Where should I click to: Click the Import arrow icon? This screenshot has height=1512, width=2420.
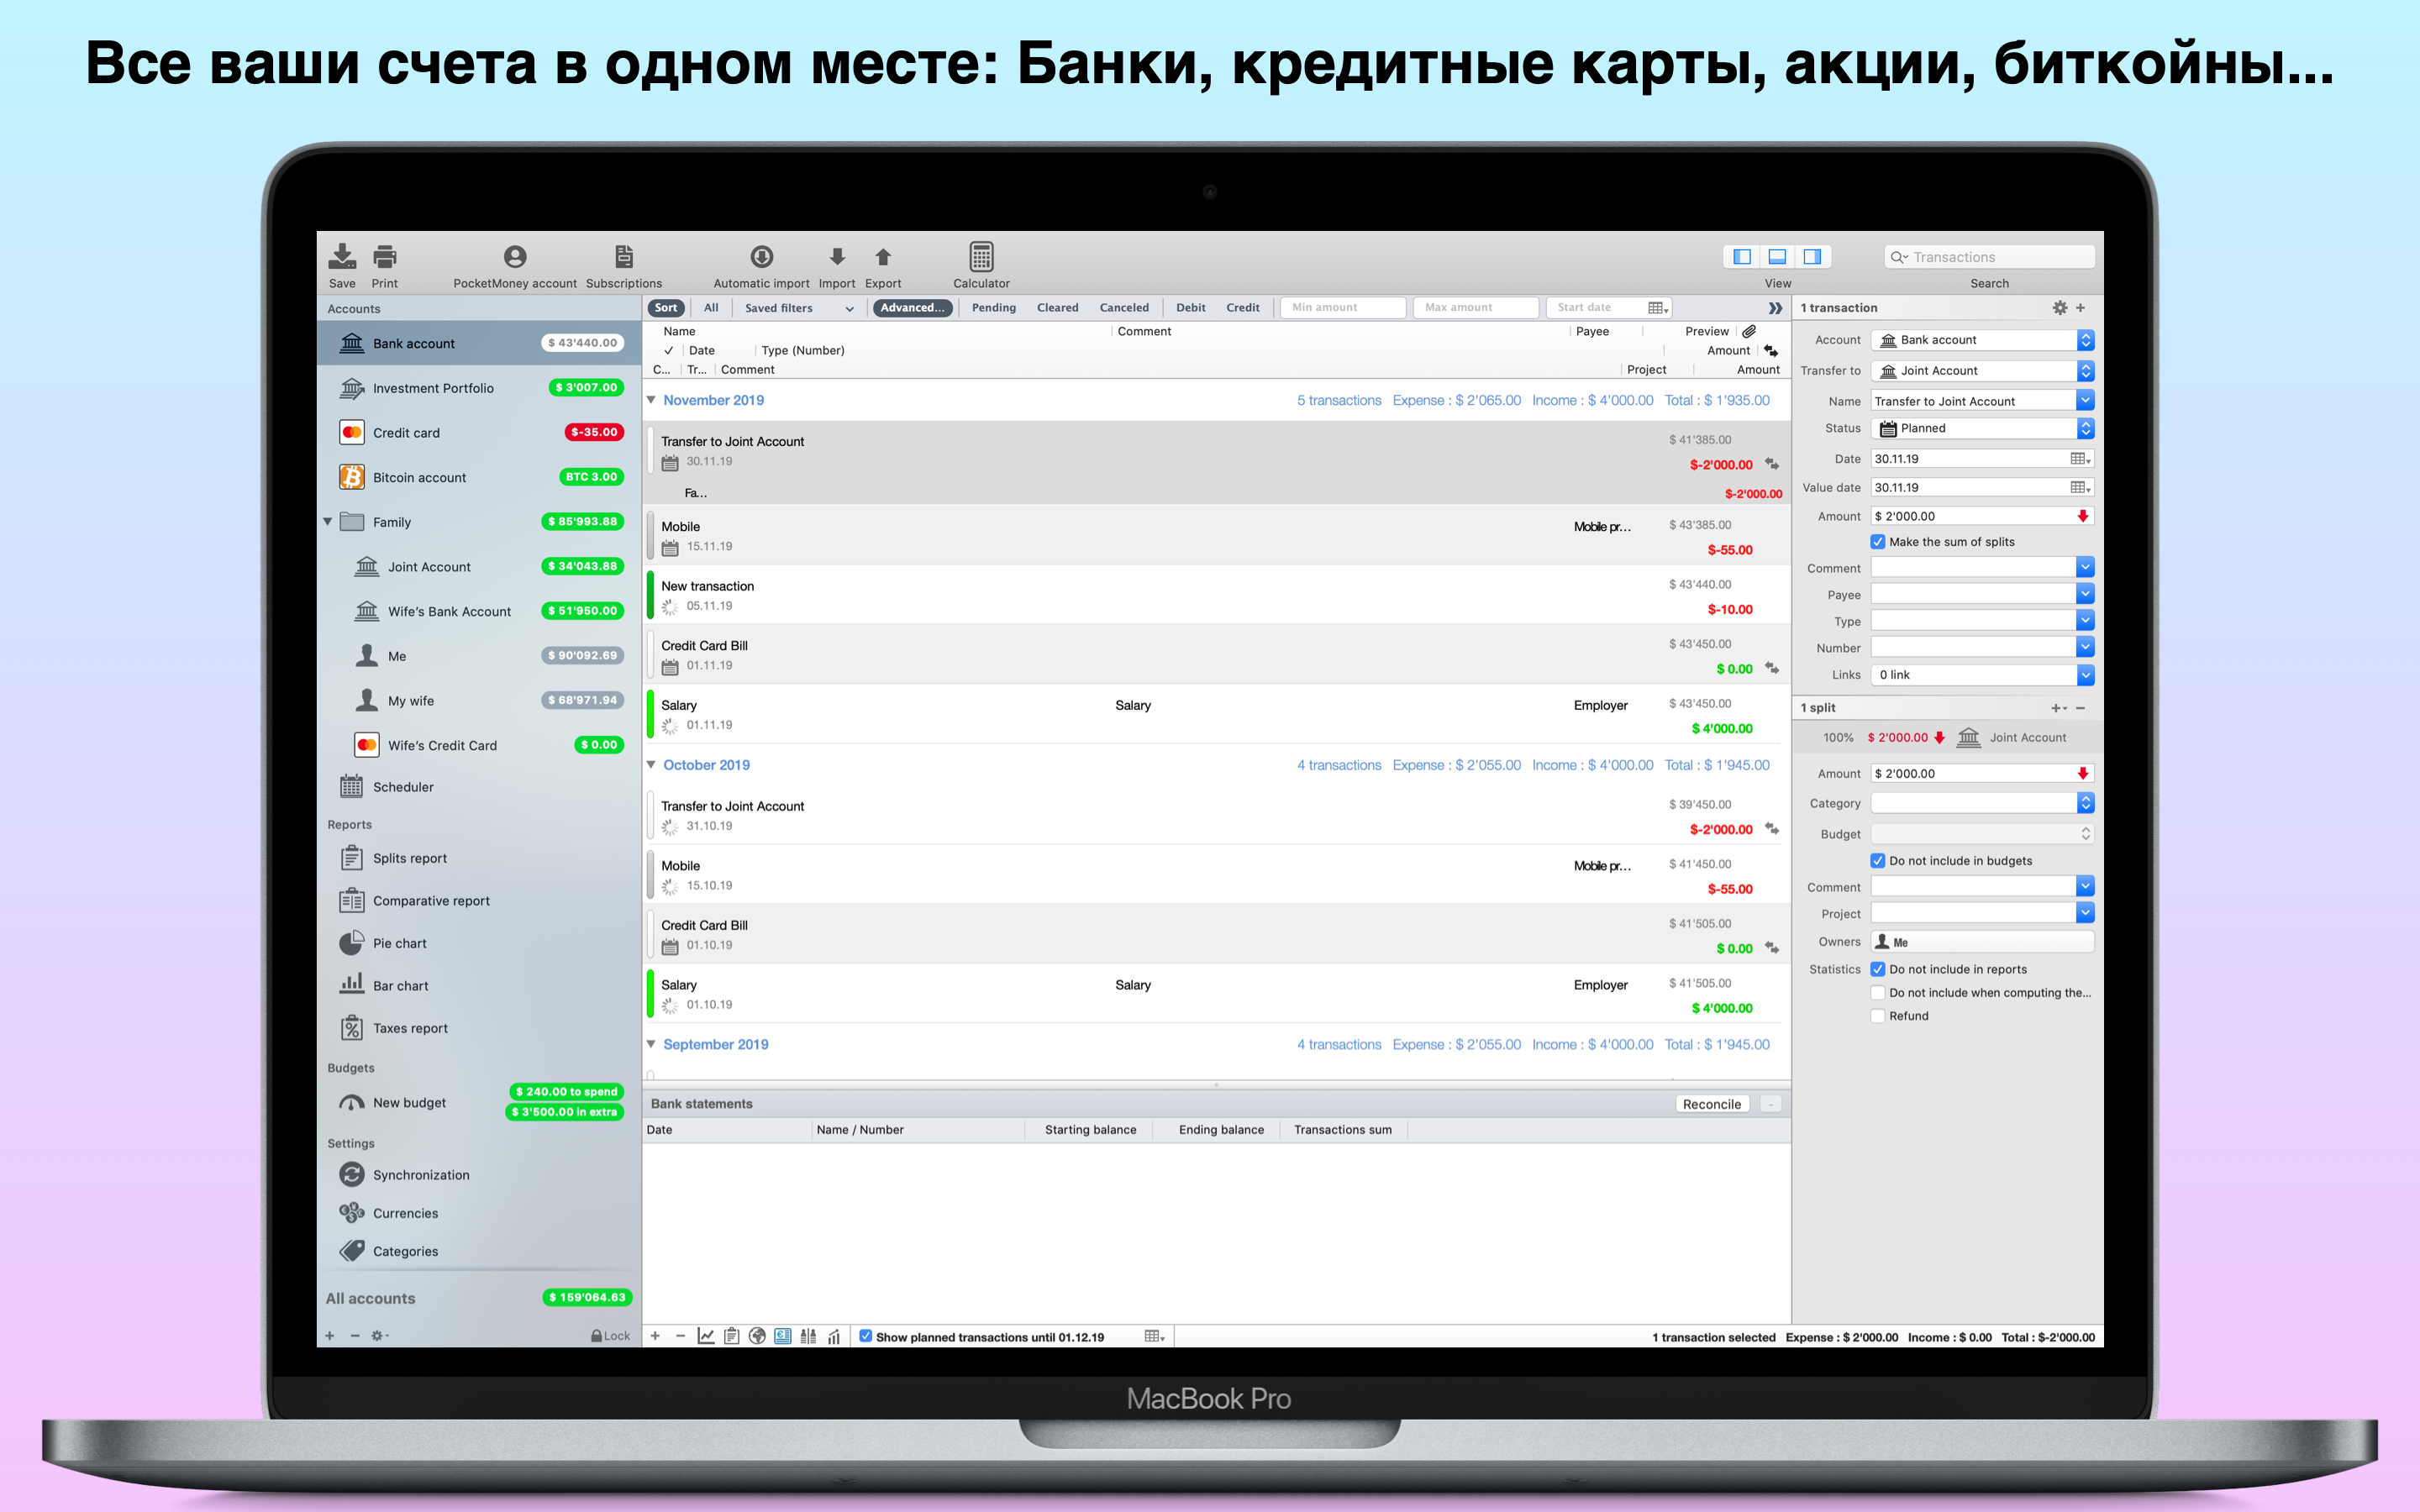[x=837, y=257]
